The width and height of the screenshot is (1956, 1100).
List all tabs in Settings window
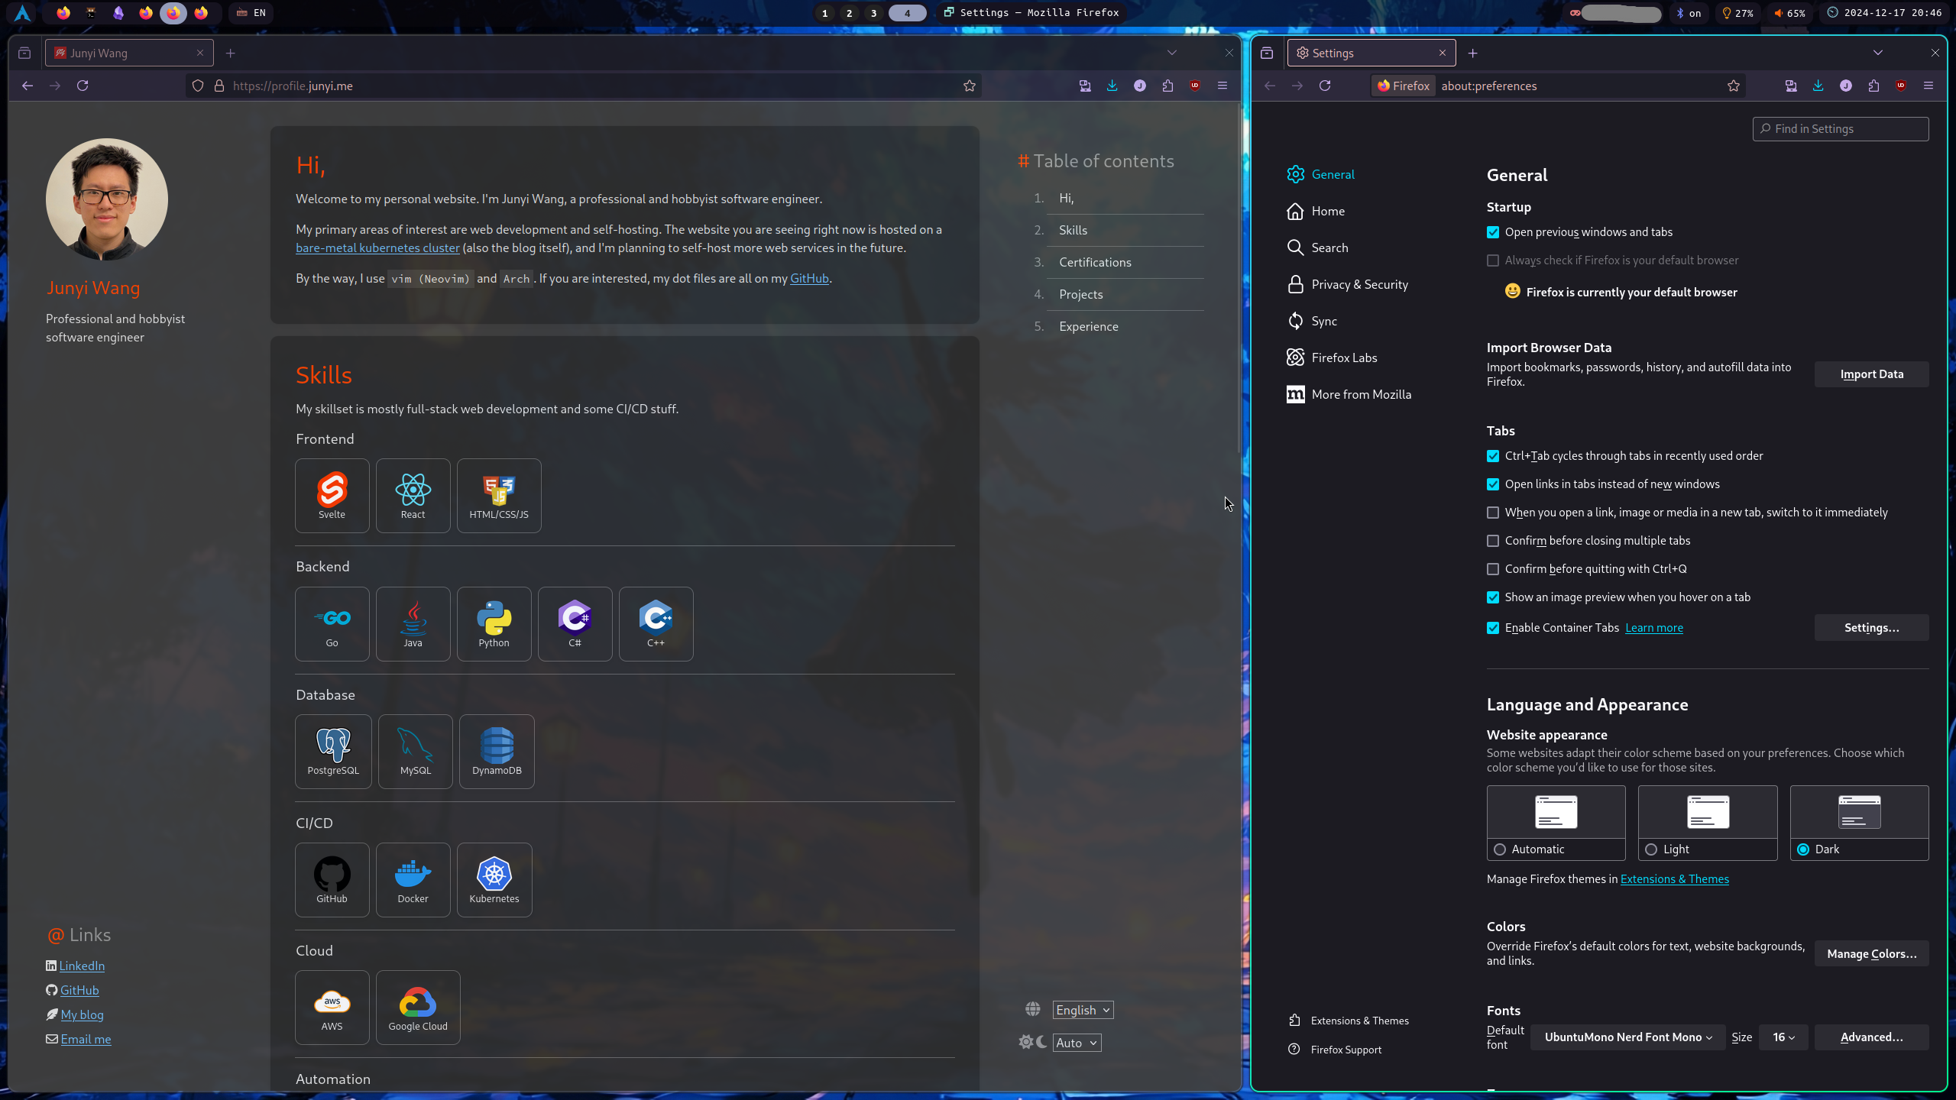click(1877, 53)
